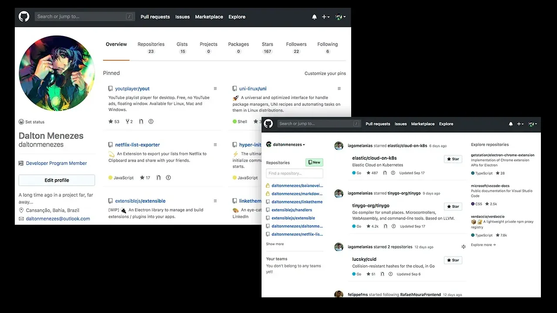Open daltonmenezes/linketheme in repository list

297,202
